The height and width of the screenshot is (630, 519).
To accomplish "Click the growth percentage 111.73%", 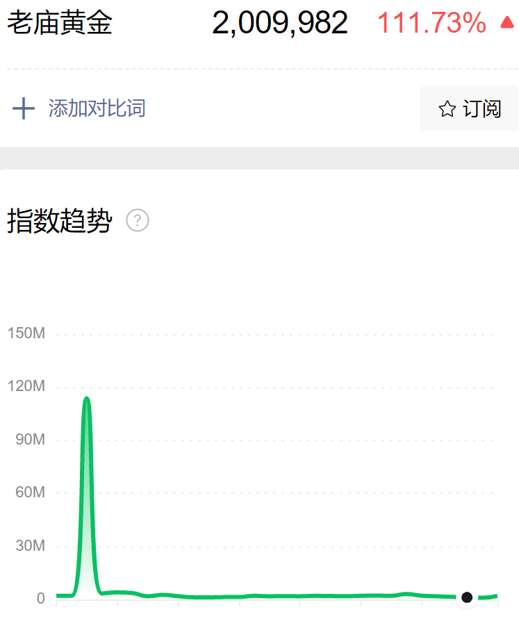I will 431,23.
